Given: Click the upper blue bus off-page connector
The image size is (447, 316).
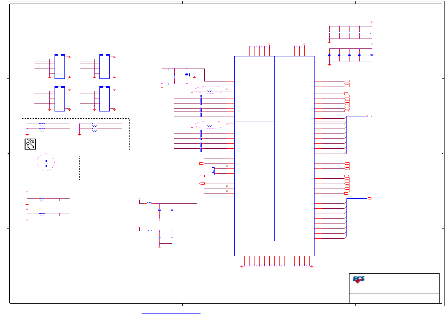Looking at the screenshot, I should tap(370, 116).
